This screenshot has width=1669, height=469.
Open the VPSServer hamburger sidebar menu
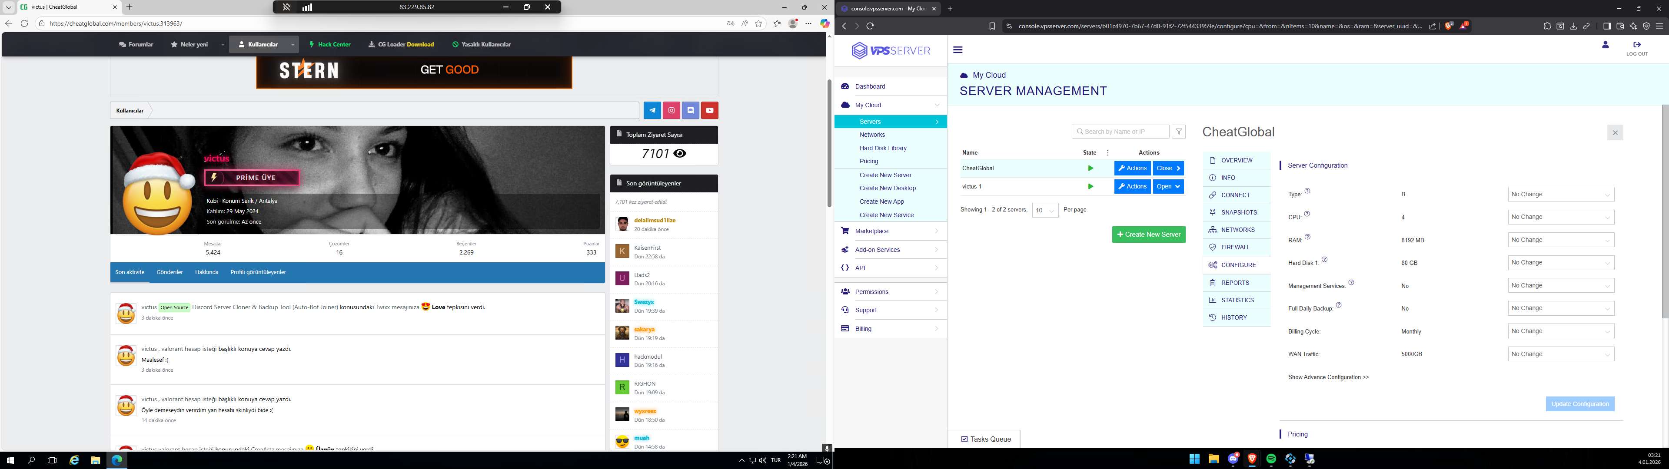click(958, 50)
